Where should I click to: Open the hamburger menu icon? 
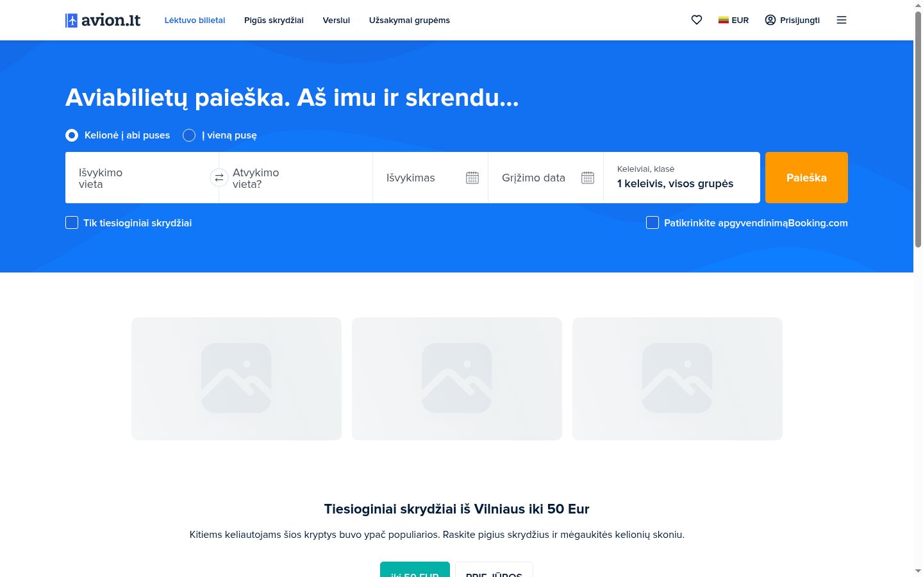pos(842,20)
